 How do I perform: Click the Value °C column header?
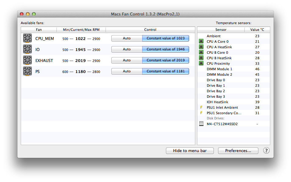pos(257,30)
